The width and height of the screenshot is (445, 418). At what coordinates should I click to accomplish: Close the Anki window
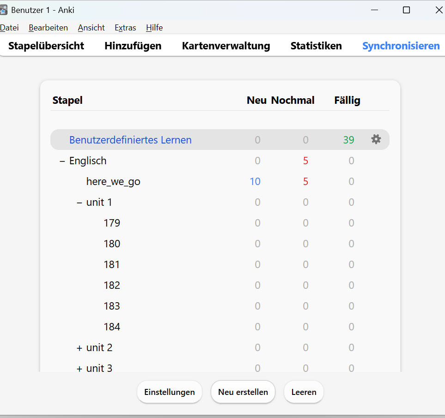(439, 10)
